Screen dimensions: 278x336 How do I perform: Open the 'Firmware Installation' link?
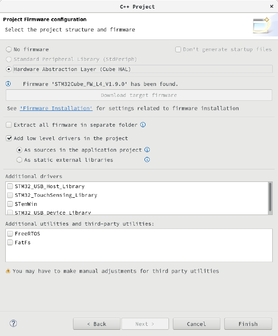(x=56, y=108)
